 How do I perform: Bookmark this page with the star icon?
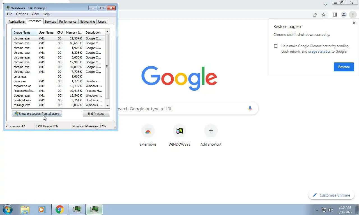tap(324, 15)
